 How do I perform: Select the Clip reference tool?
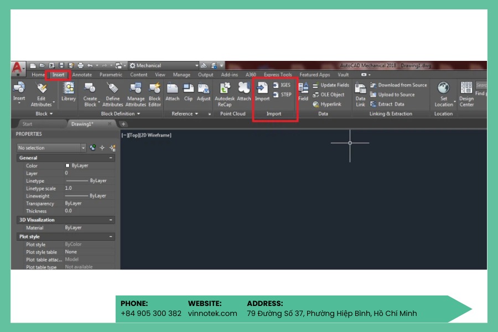tap(188, 91)
